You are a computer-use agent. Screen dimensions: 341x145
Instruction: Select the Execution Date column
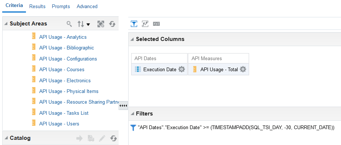pos(160,69)
